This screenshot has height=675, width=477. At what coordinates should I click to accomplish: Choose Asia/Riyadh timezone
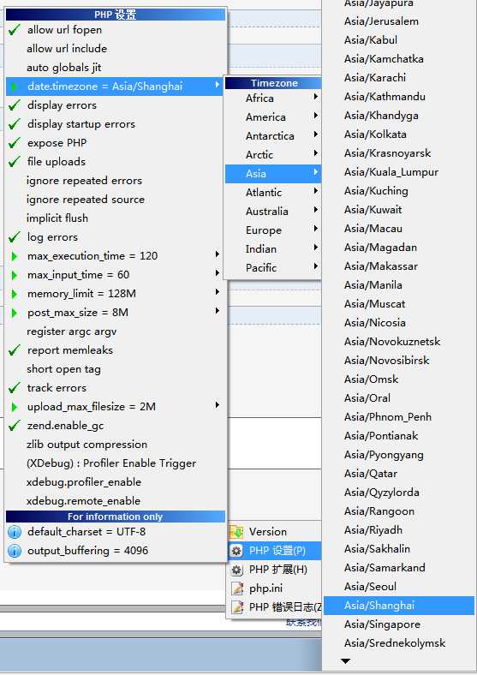pos(399,530)
